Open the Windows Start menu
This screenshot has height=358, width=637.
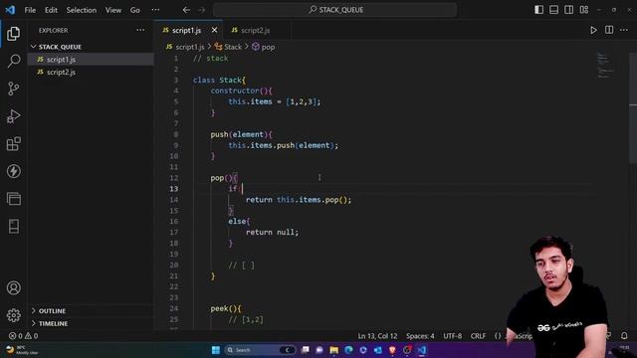pos(216,350)
